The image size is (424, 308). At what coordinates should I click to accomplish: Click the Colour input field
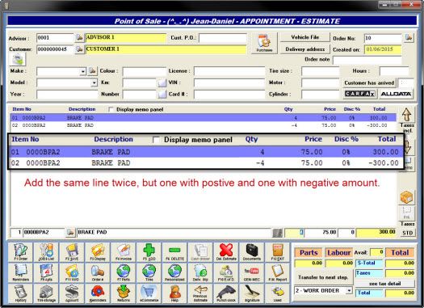[x=144, y=71]
